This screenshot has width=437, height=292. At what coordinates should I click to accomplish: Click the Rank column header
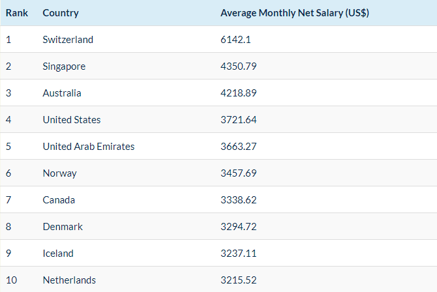click(x=16, y=13)
